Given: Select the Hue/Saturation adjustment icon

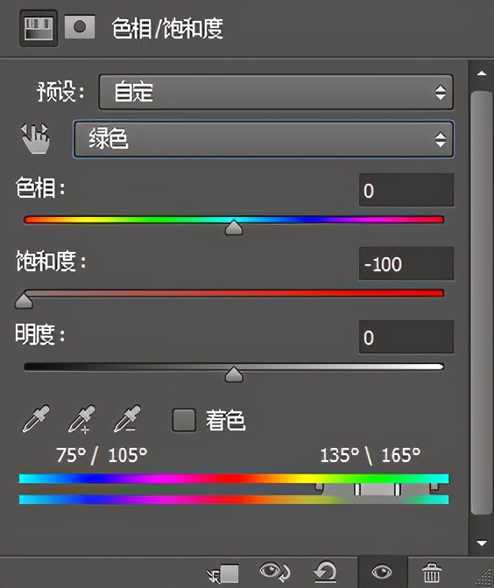Looking at the screenshot, I should click(39, 29).
